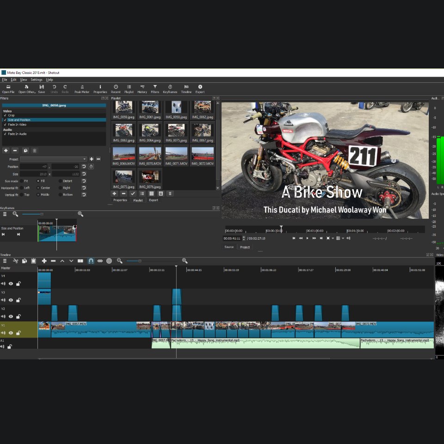Hide track V4 with its eye icon

(11, 284)
